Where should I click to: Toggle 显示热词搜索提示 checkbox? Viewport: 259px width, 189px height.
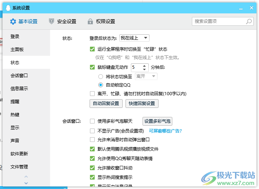[92, 177]
